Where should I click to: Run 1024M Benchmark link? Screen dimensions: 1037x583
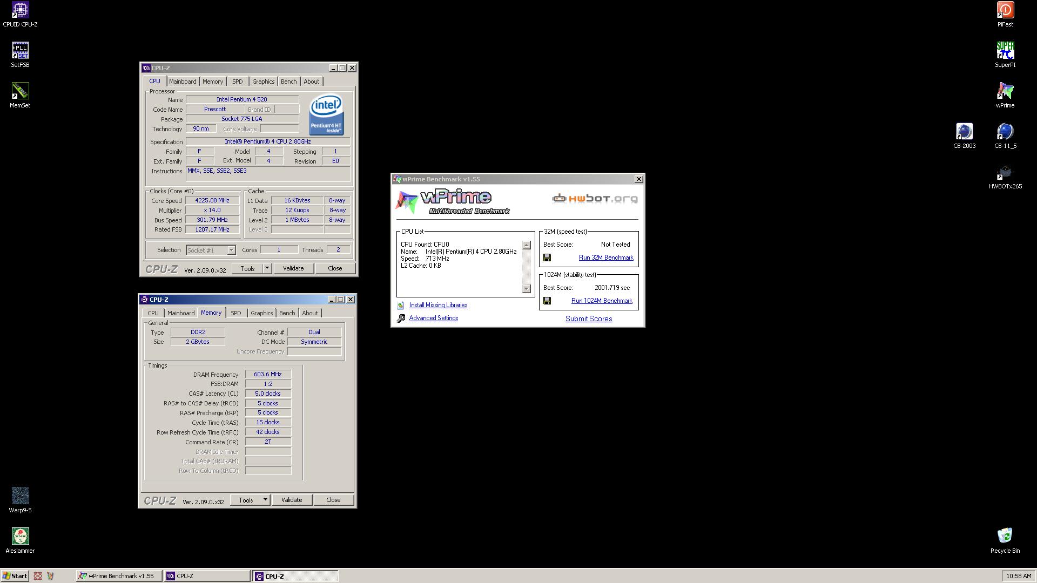point(602,301)
